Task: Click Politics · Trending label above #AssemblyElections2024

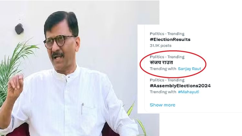Action: (x=167, y=80)
